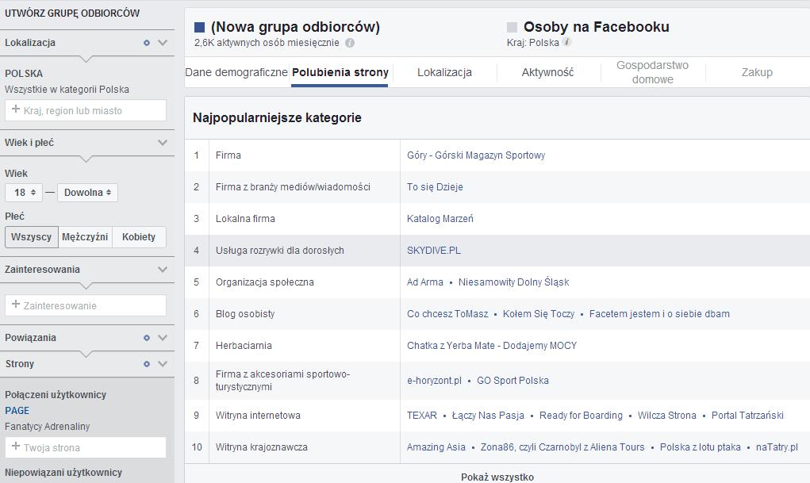Open Niesamowity Dolny Śląsk link
The height and width of the screenshot is (483, 810).
[514, 282]
